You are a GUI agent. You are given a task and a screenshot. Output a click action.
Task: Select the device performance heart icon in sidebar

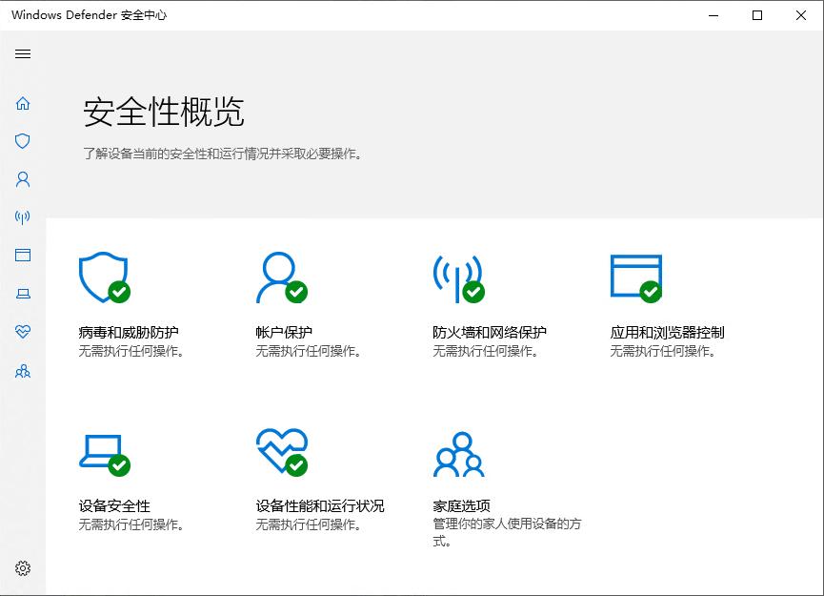22,332
